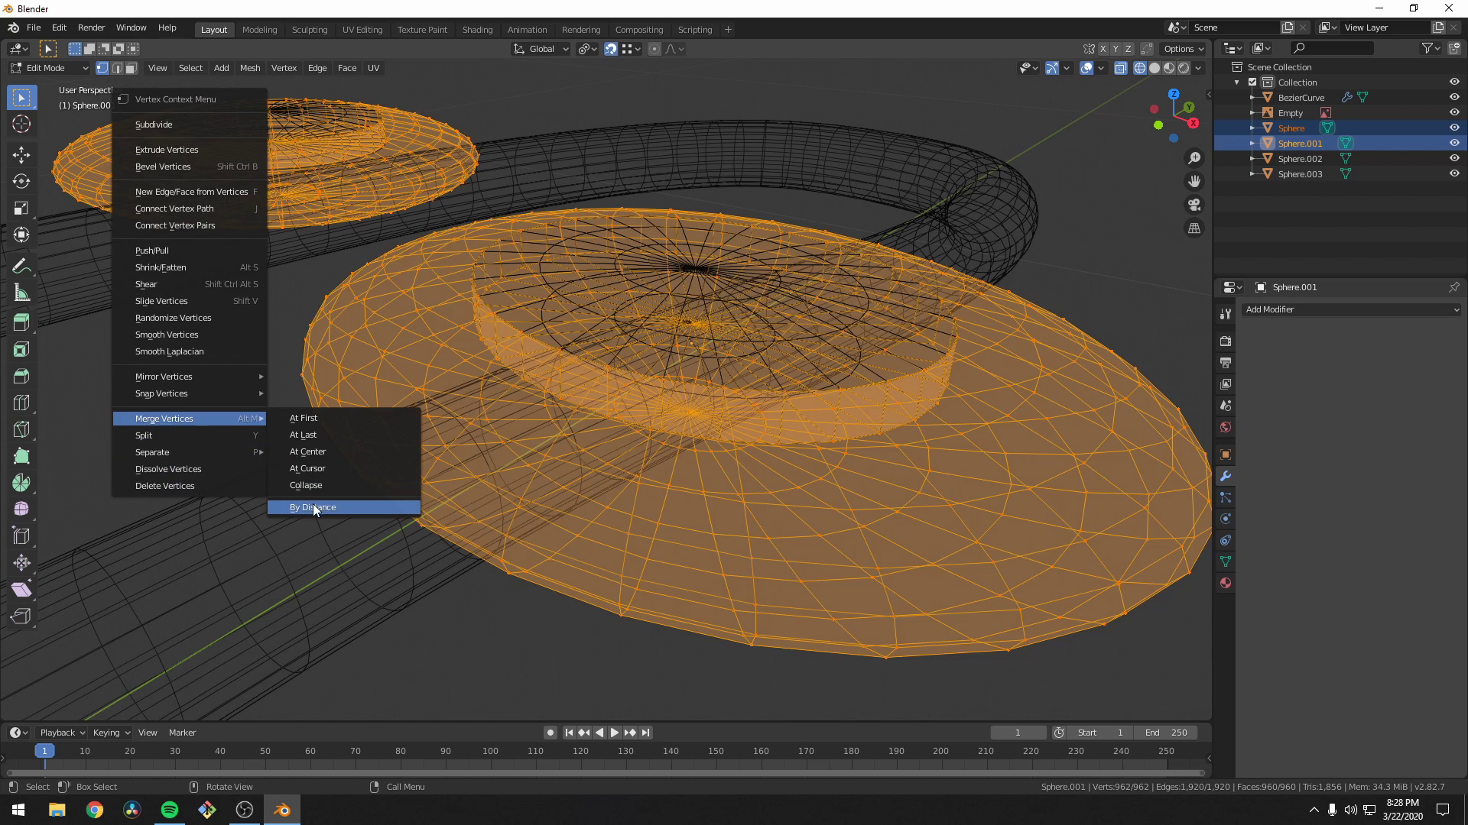Open the Material Properties tab
This screenshot has width=1468, height=825.
click(1226, 583)
